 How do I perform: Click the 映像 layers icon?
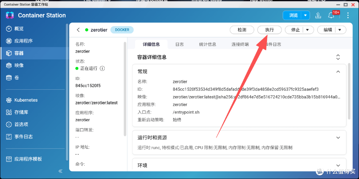9,65
